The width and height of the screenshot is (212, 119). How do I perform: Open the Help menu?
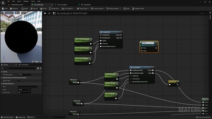[39, 1]
